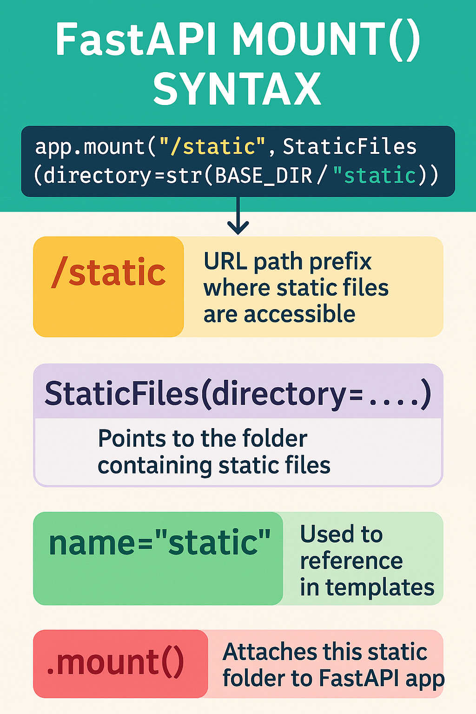Click "containing static files" line of text

[x=214, y=465]
